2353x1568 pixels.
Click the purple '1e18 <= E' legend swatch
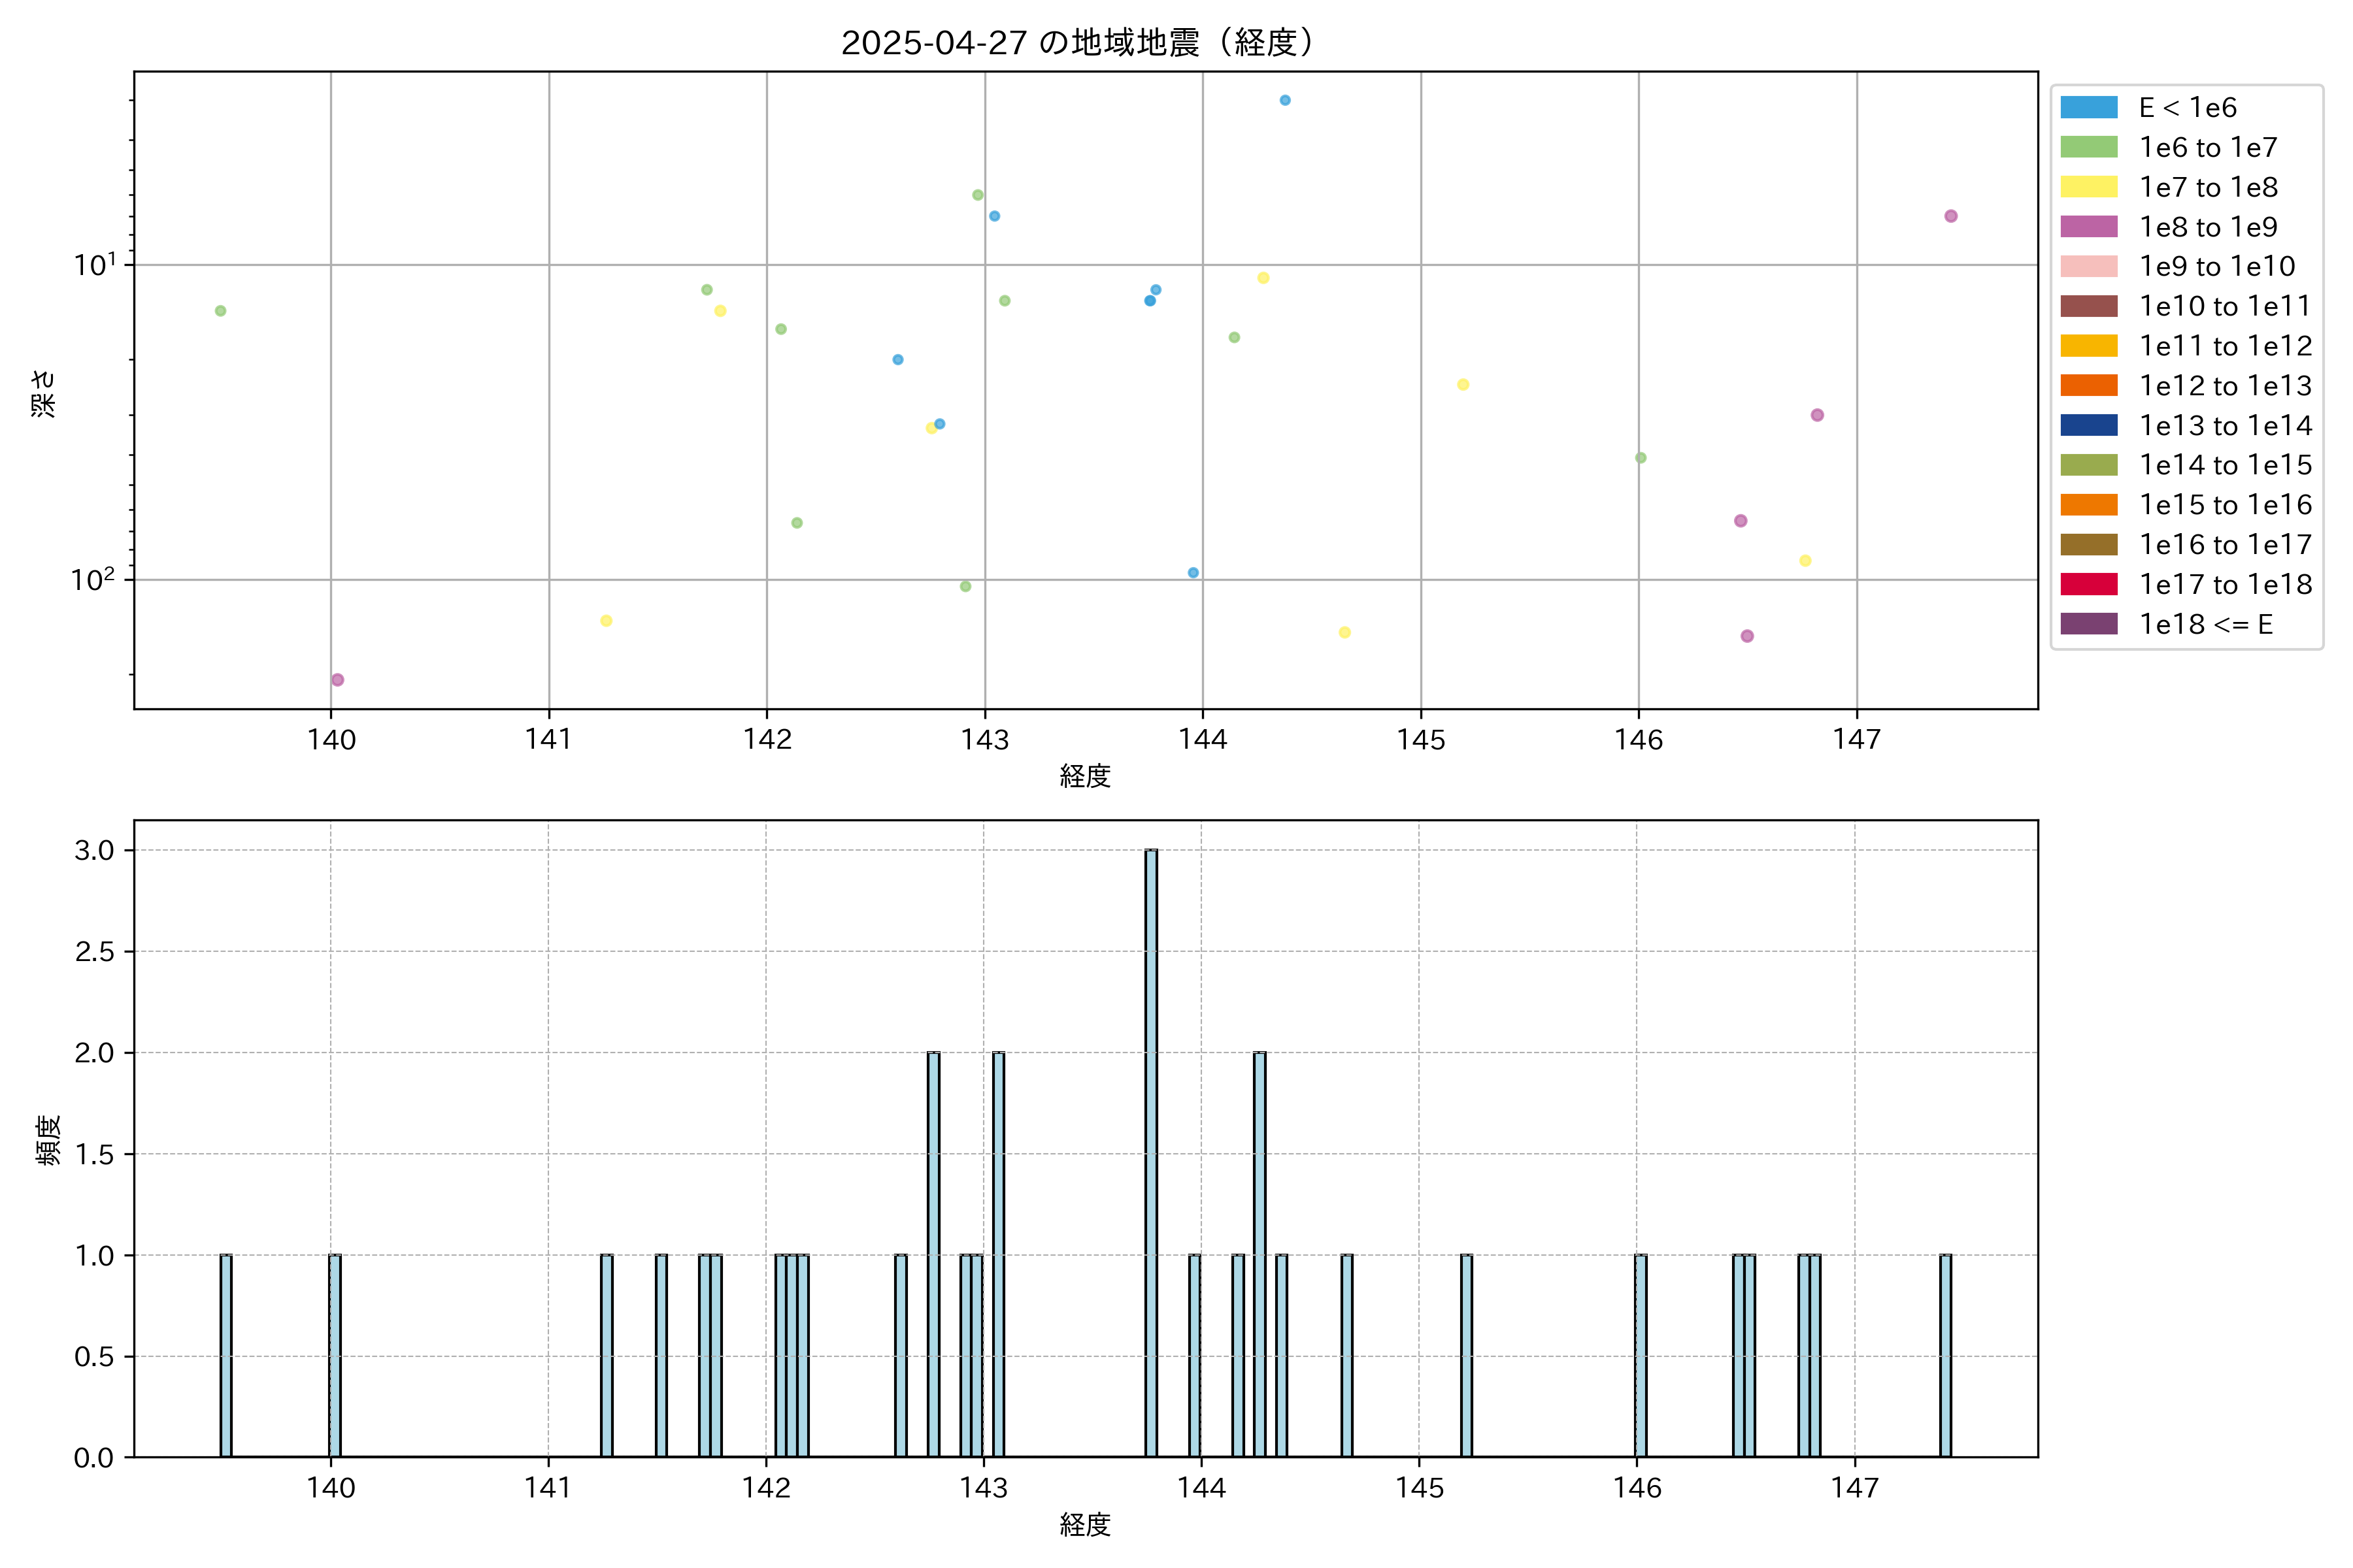click(2088, 624)
